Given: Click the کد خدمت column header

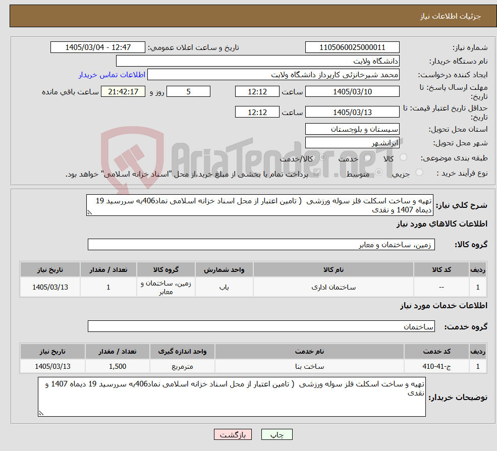Looking at the screenshot, I should 436,351.
